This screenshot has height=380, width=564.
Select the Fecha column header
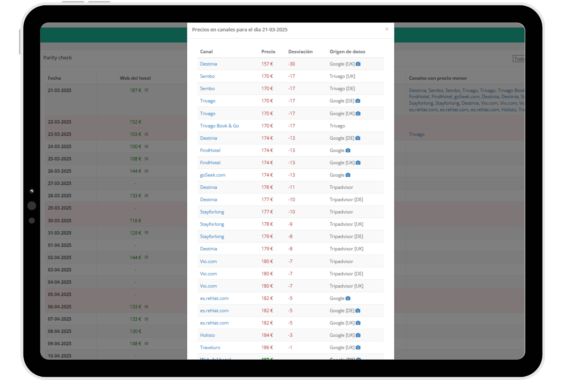(x=54, y=78)
